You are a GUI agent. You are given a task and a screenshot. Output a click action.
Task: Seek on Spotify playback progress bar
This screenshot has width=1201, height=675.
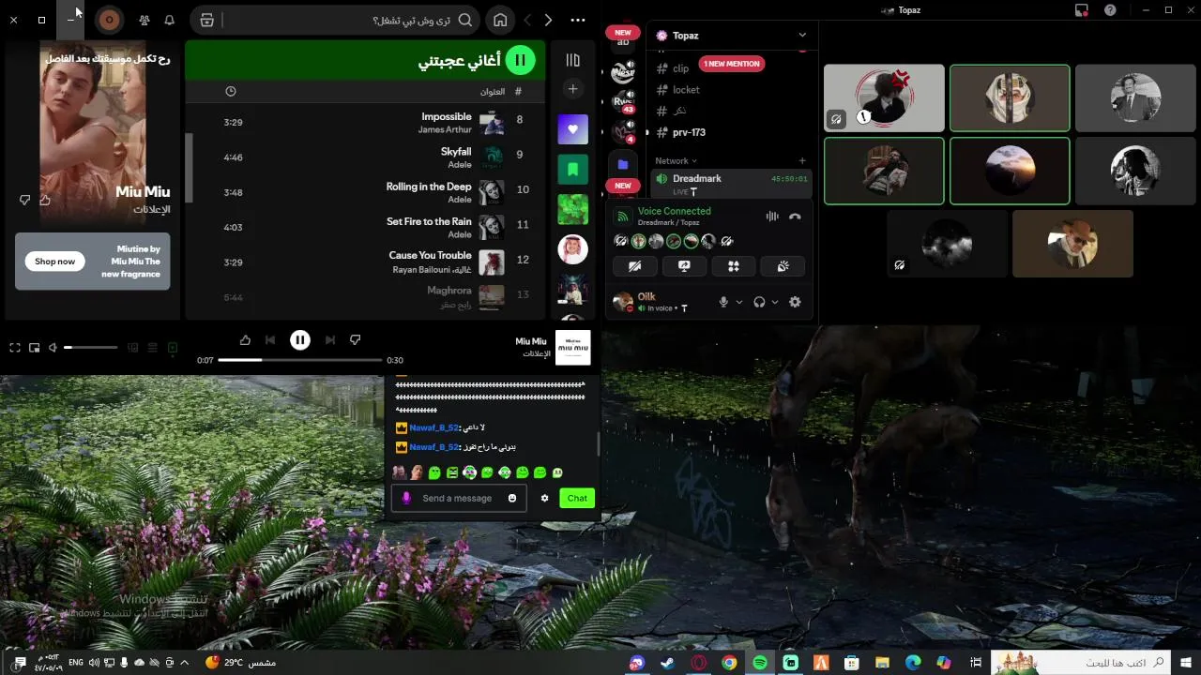300,360
